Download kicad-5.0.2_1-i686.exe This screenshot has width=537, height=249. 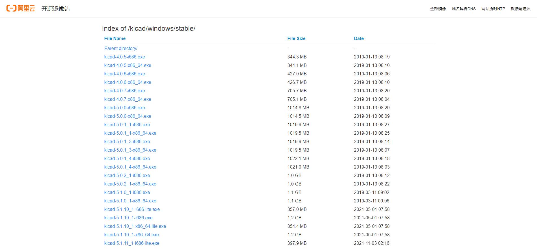[x=127, y=175]
